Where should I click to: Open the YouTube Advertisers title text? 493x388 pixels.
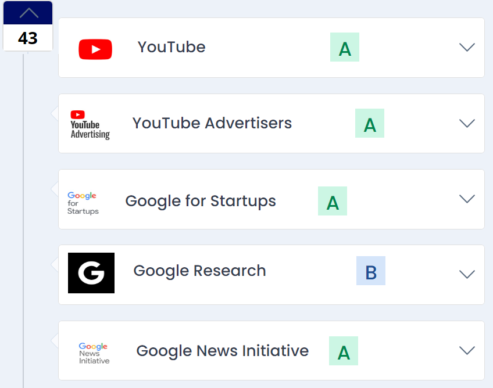(x=212, y=123)
